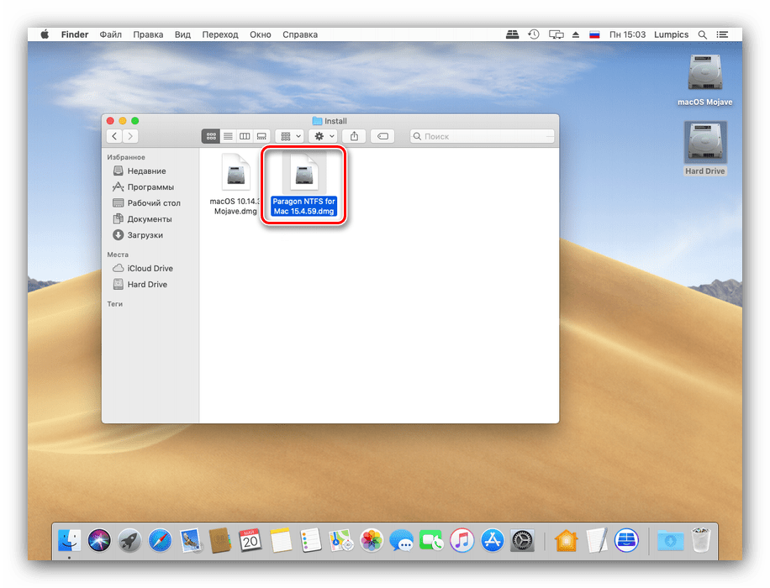Screen dimensions: 770x588
Task: Click the Russian flag input source icon
Action: tap(594, 34)
